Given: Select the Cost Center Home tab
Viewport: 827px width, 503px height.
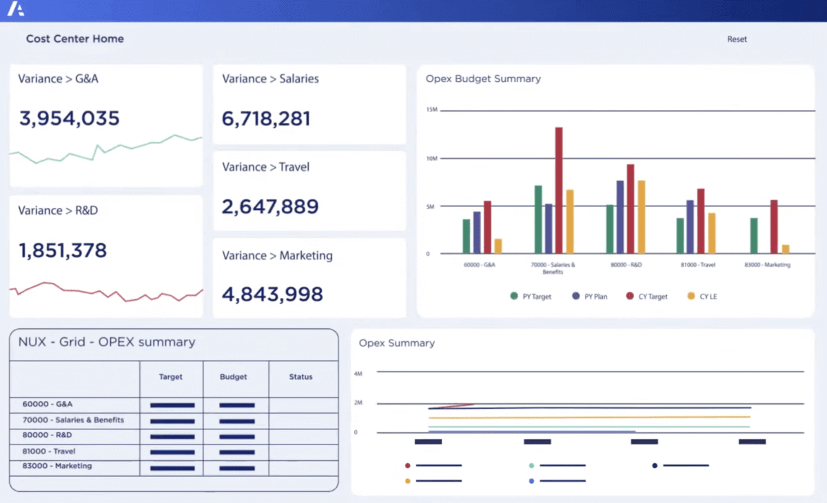Looking at the screenshot, I should coord(74,39).
